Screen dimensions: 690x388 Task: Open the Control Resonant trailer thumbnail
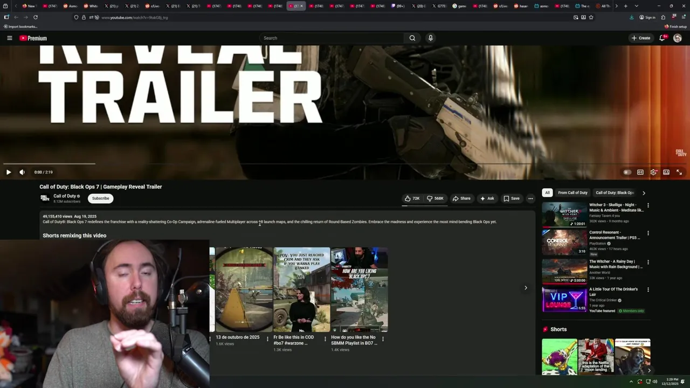(x=564, y=242)
